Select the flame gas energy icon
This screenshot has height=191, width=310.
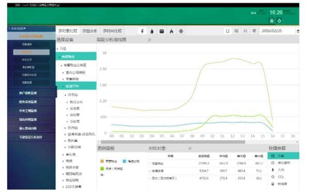pos(172,31)
